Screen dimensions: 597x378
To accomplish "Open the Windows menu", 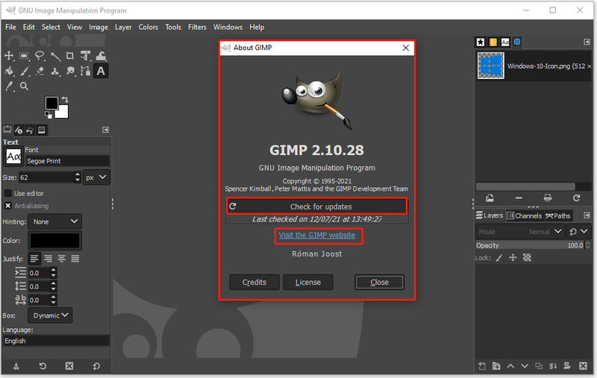I will tap(228, 27).
